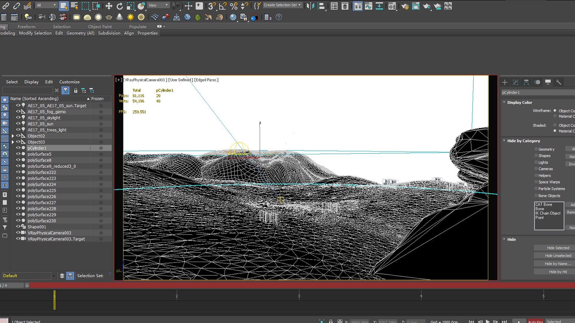
Task: Select Wireframe Object Color radio button
Action: point(555,111)
